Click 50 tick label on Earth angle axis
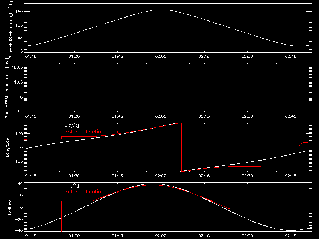The image size is (319, 239). point(20,39)
